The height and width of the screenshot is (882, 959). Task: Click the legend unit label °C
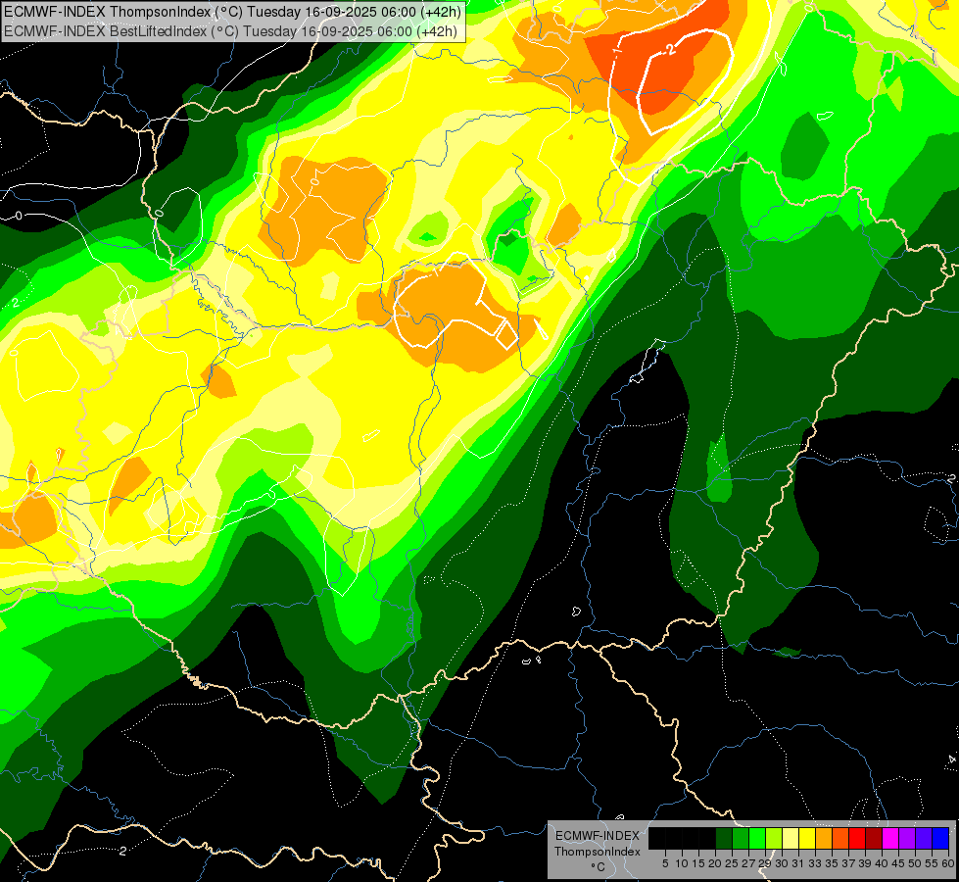click(x=599, y=867)
